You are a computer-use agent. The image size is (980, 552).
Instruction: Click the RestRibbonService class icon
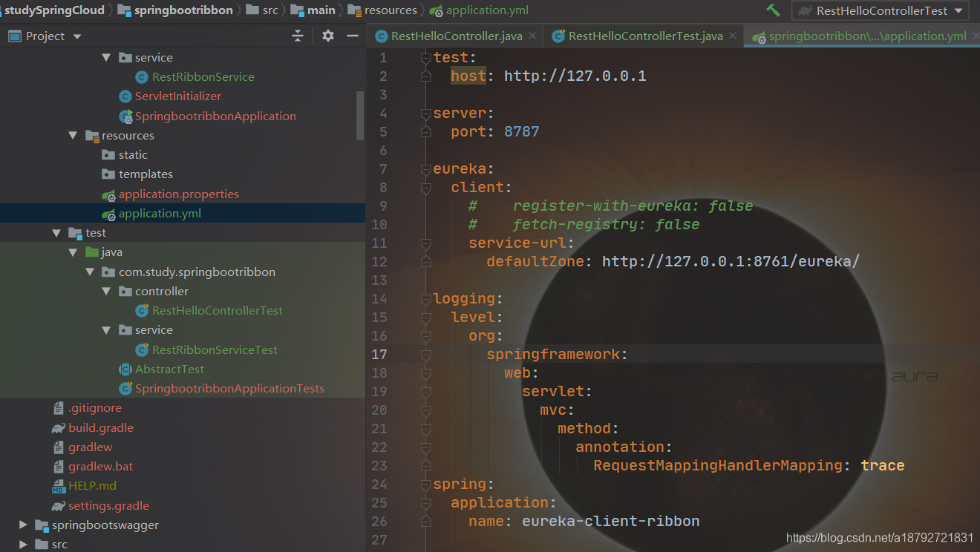(142, 77)
